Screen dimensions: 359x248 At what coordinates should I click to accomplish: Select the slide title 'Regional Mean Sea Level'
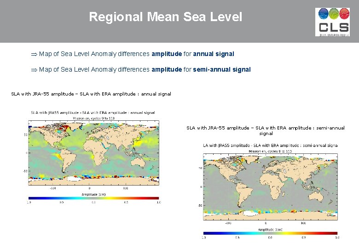pyautogui.click(x=166, y=17)
